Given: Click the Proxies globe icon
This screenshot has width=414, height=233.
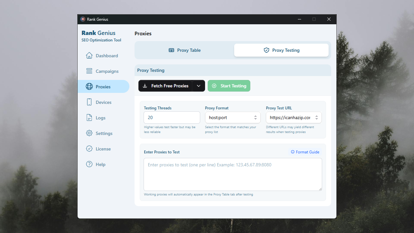Looking at the screenshot, I should click(x=89, y=87).
